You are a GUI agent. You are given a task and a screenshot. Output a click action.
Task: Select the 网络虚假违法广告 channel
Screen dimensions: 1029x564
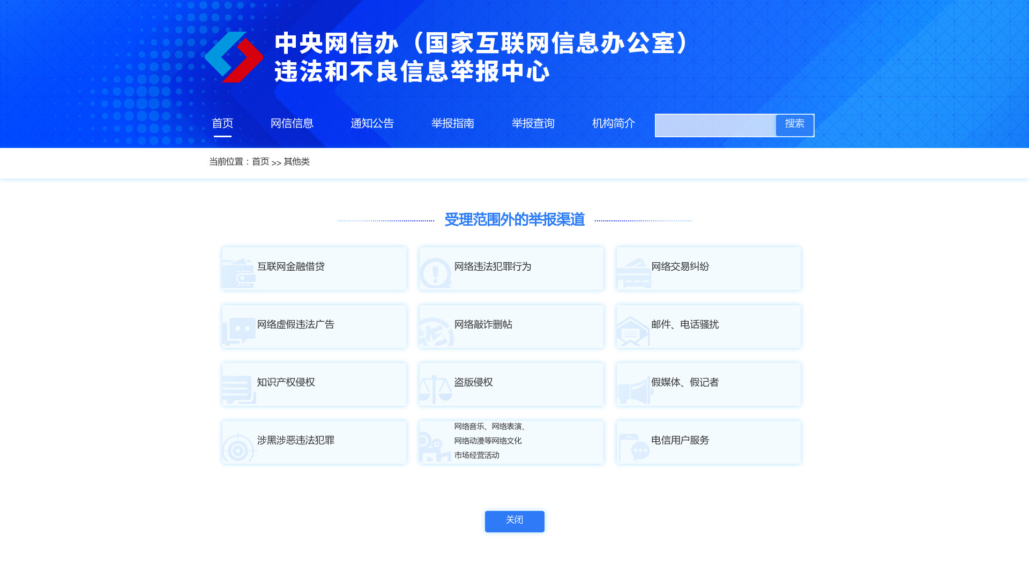point(315,326)
